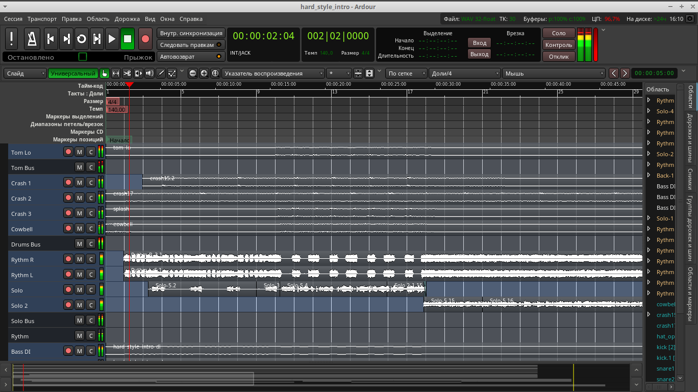Select the Draw pencil tool
The image size is (698, 392).
(161, 73)
